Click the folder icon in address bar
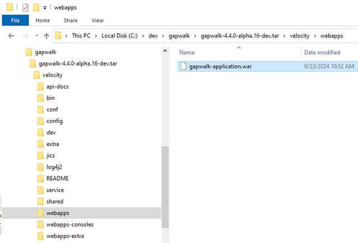 (58, 35)
